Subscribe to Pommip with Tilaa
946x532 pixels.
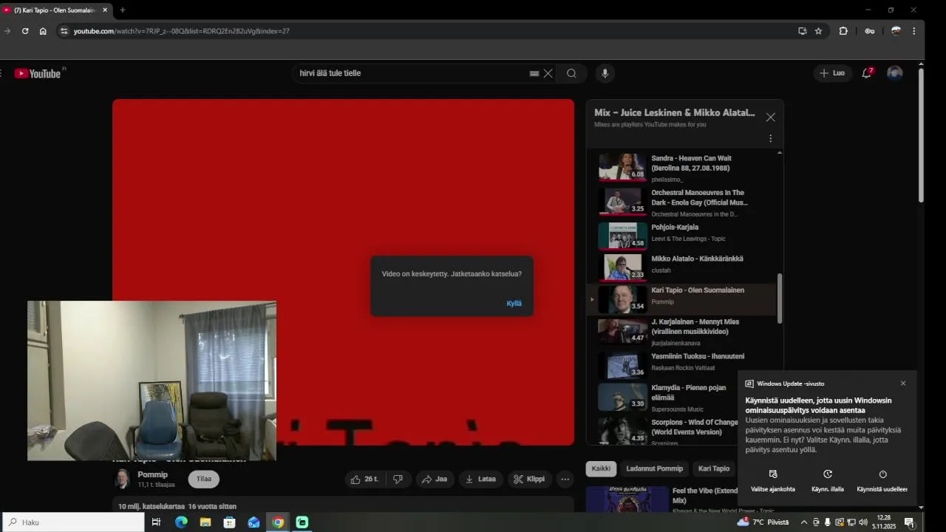(203, 479)
